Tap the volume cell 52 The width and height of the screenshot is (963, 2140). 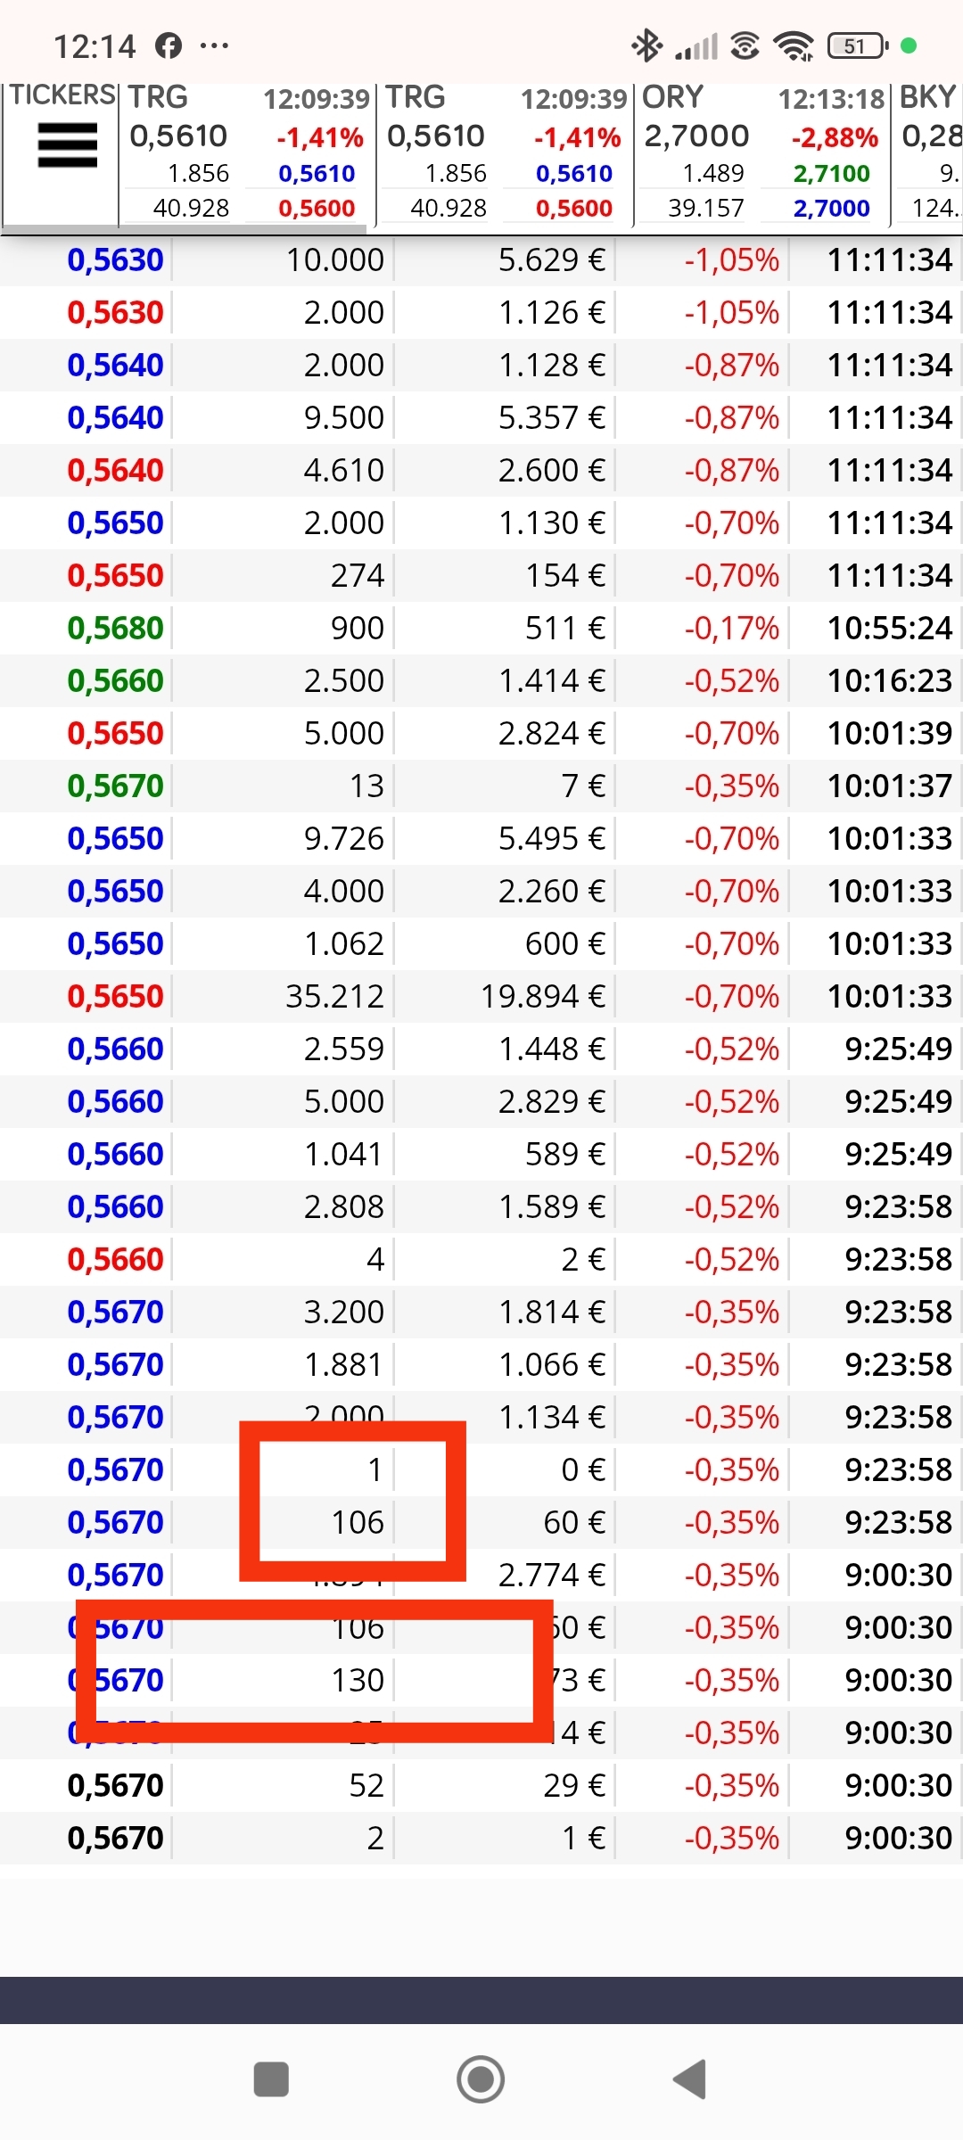click(x=366, y=1786)
